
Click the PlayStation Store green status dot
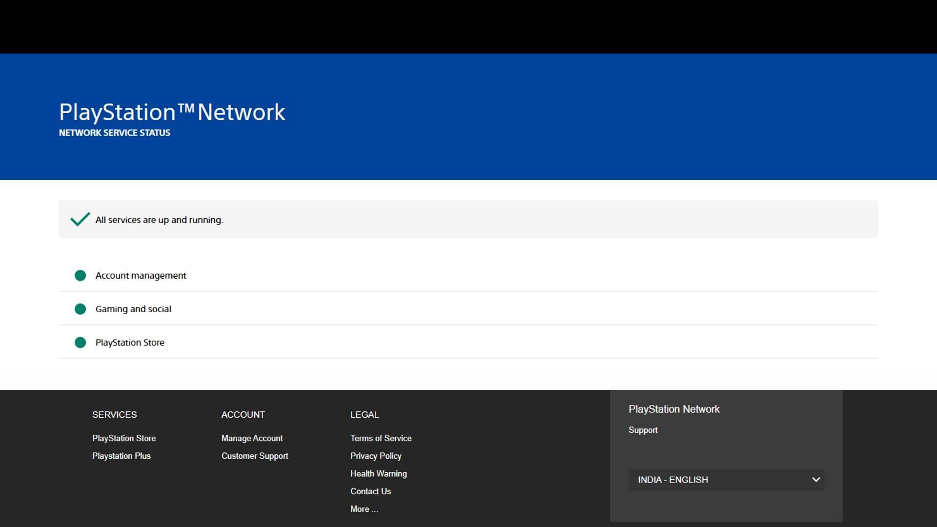(80, 343)
